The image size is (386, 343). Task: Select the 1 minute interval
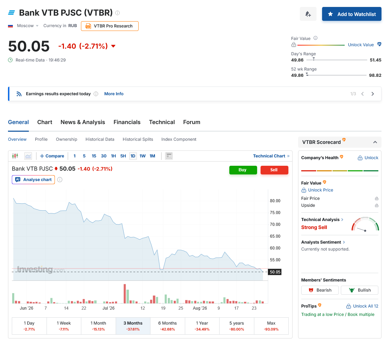tap(75, 156)
